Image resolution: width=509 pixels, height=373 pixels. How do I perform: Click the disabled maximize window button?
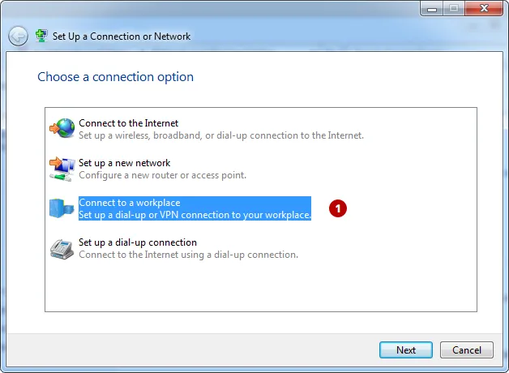click(454, 8)
